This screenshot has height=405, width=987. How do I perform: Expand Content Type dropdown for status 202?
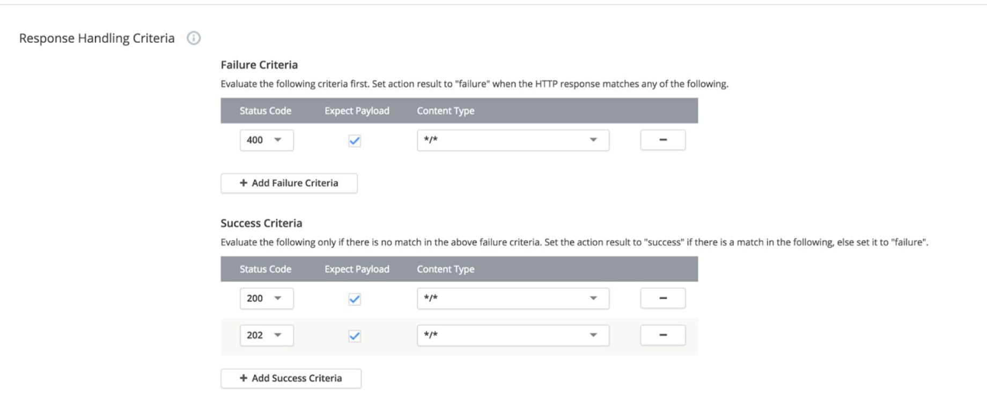coord(513,335)
